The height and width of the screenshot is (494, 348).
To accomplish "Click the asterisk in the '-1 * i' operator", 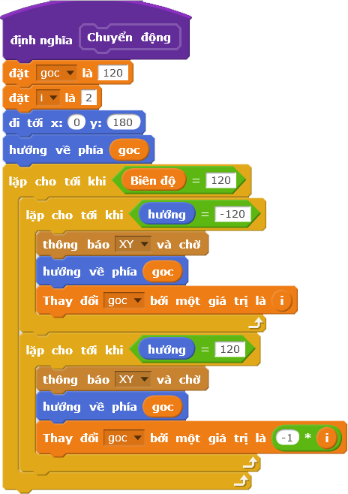I will click(307, 437).
